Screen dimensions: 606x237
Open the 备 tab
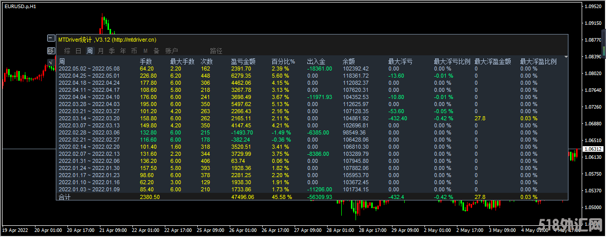156,51
